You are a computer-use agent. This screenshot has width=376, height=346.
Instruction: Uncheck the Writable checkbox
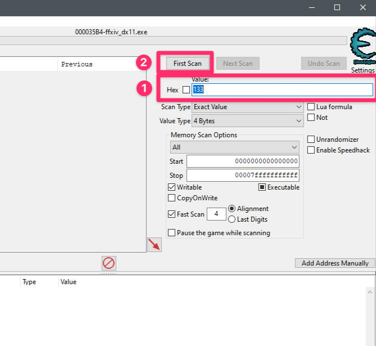click(x=172, y=187)
